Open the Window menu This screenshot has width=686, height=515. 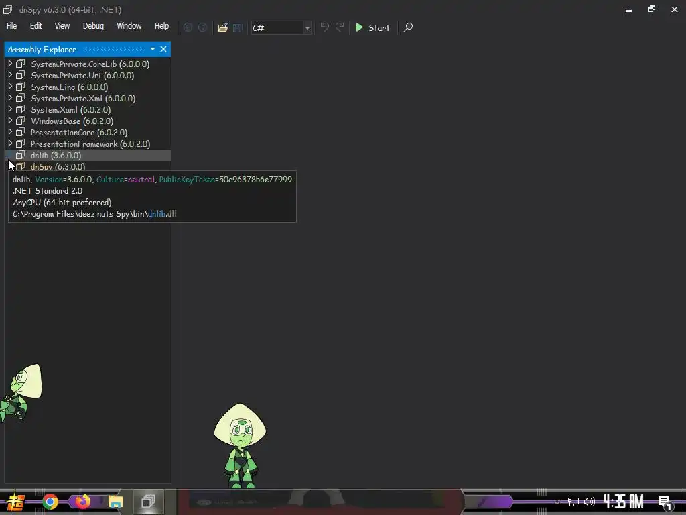[x=129, y=26]
